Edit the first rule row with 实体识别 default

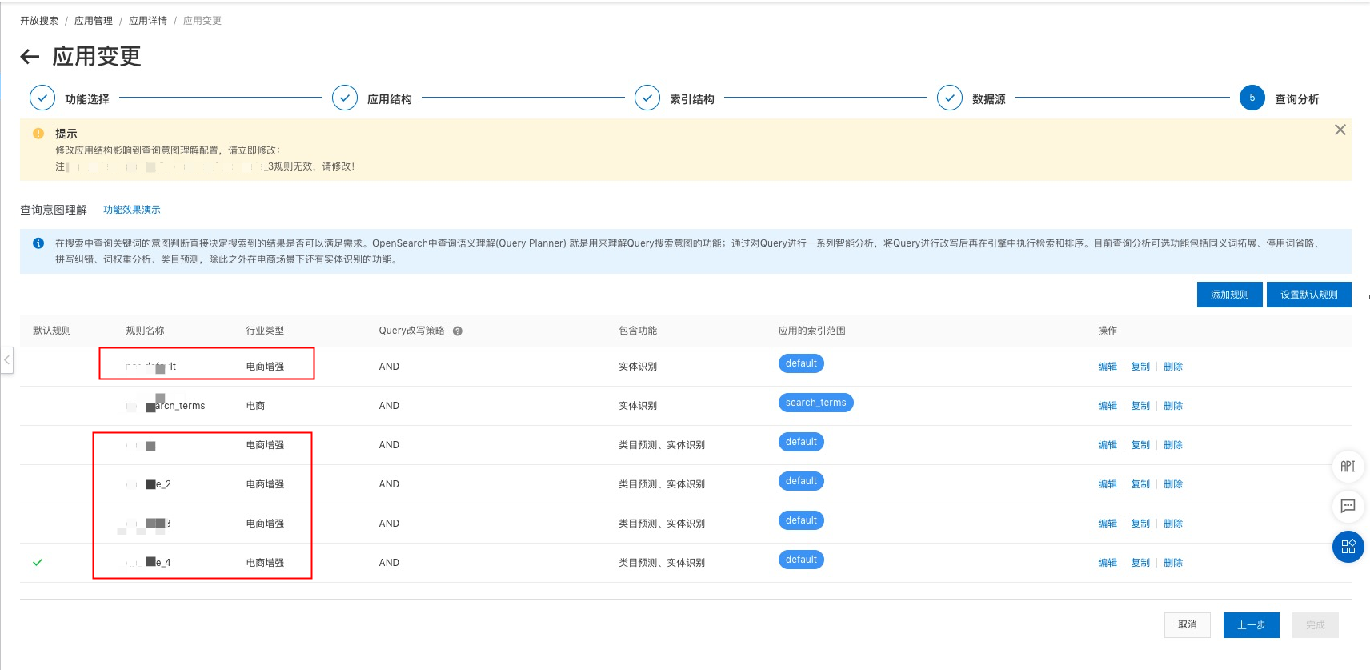(x=1108, y=367)
